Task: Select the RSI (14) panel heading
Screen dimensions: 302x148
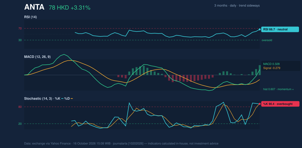Action: pos(30,17)
